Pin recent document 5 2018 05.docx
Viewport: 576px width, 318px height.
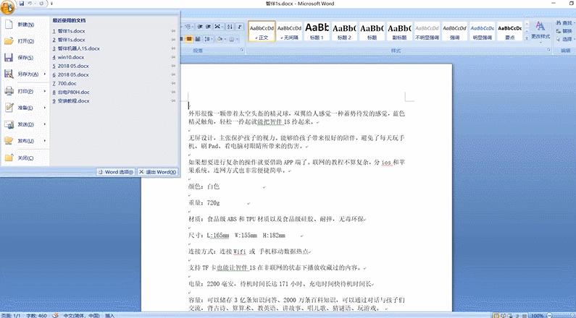click(173, 66)
